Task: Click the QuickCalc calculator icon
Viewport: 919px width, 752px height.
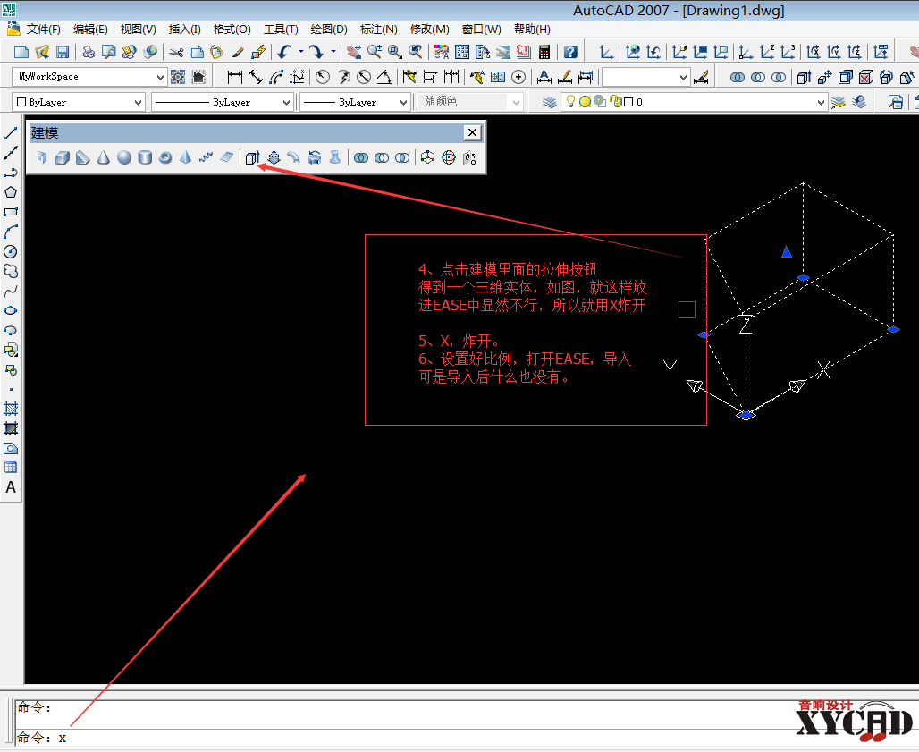Action: coord(544,52)
